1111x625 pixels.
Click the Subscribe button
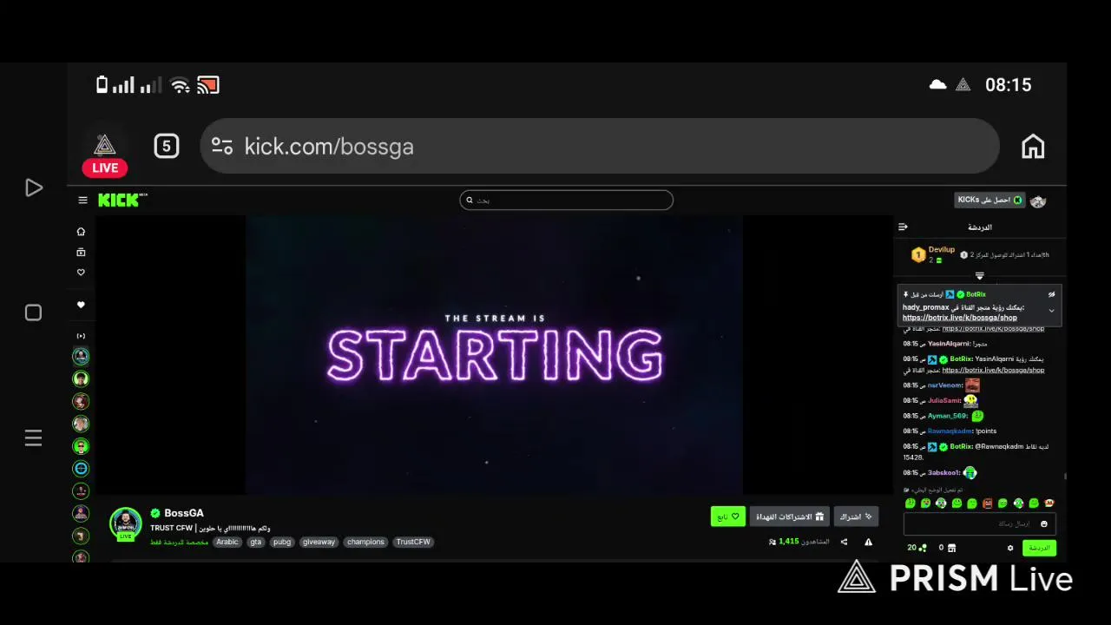[856, 516]
